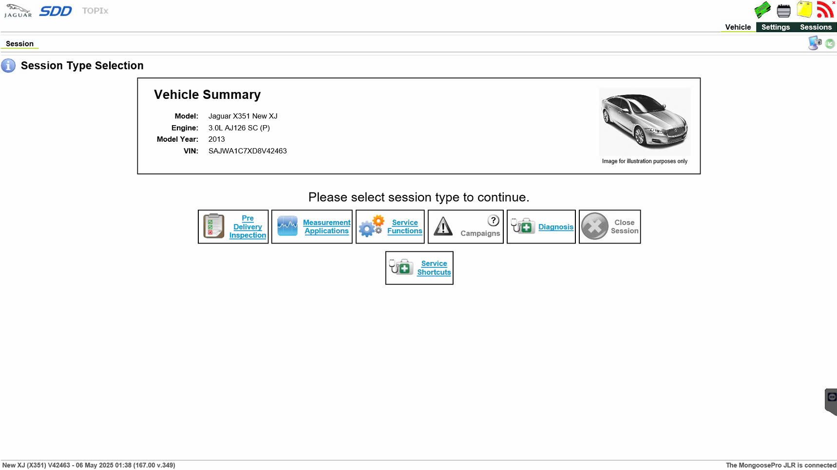
Task: Select the Session sub-tab
Action: pyautogui.click(x=19, y=44)
